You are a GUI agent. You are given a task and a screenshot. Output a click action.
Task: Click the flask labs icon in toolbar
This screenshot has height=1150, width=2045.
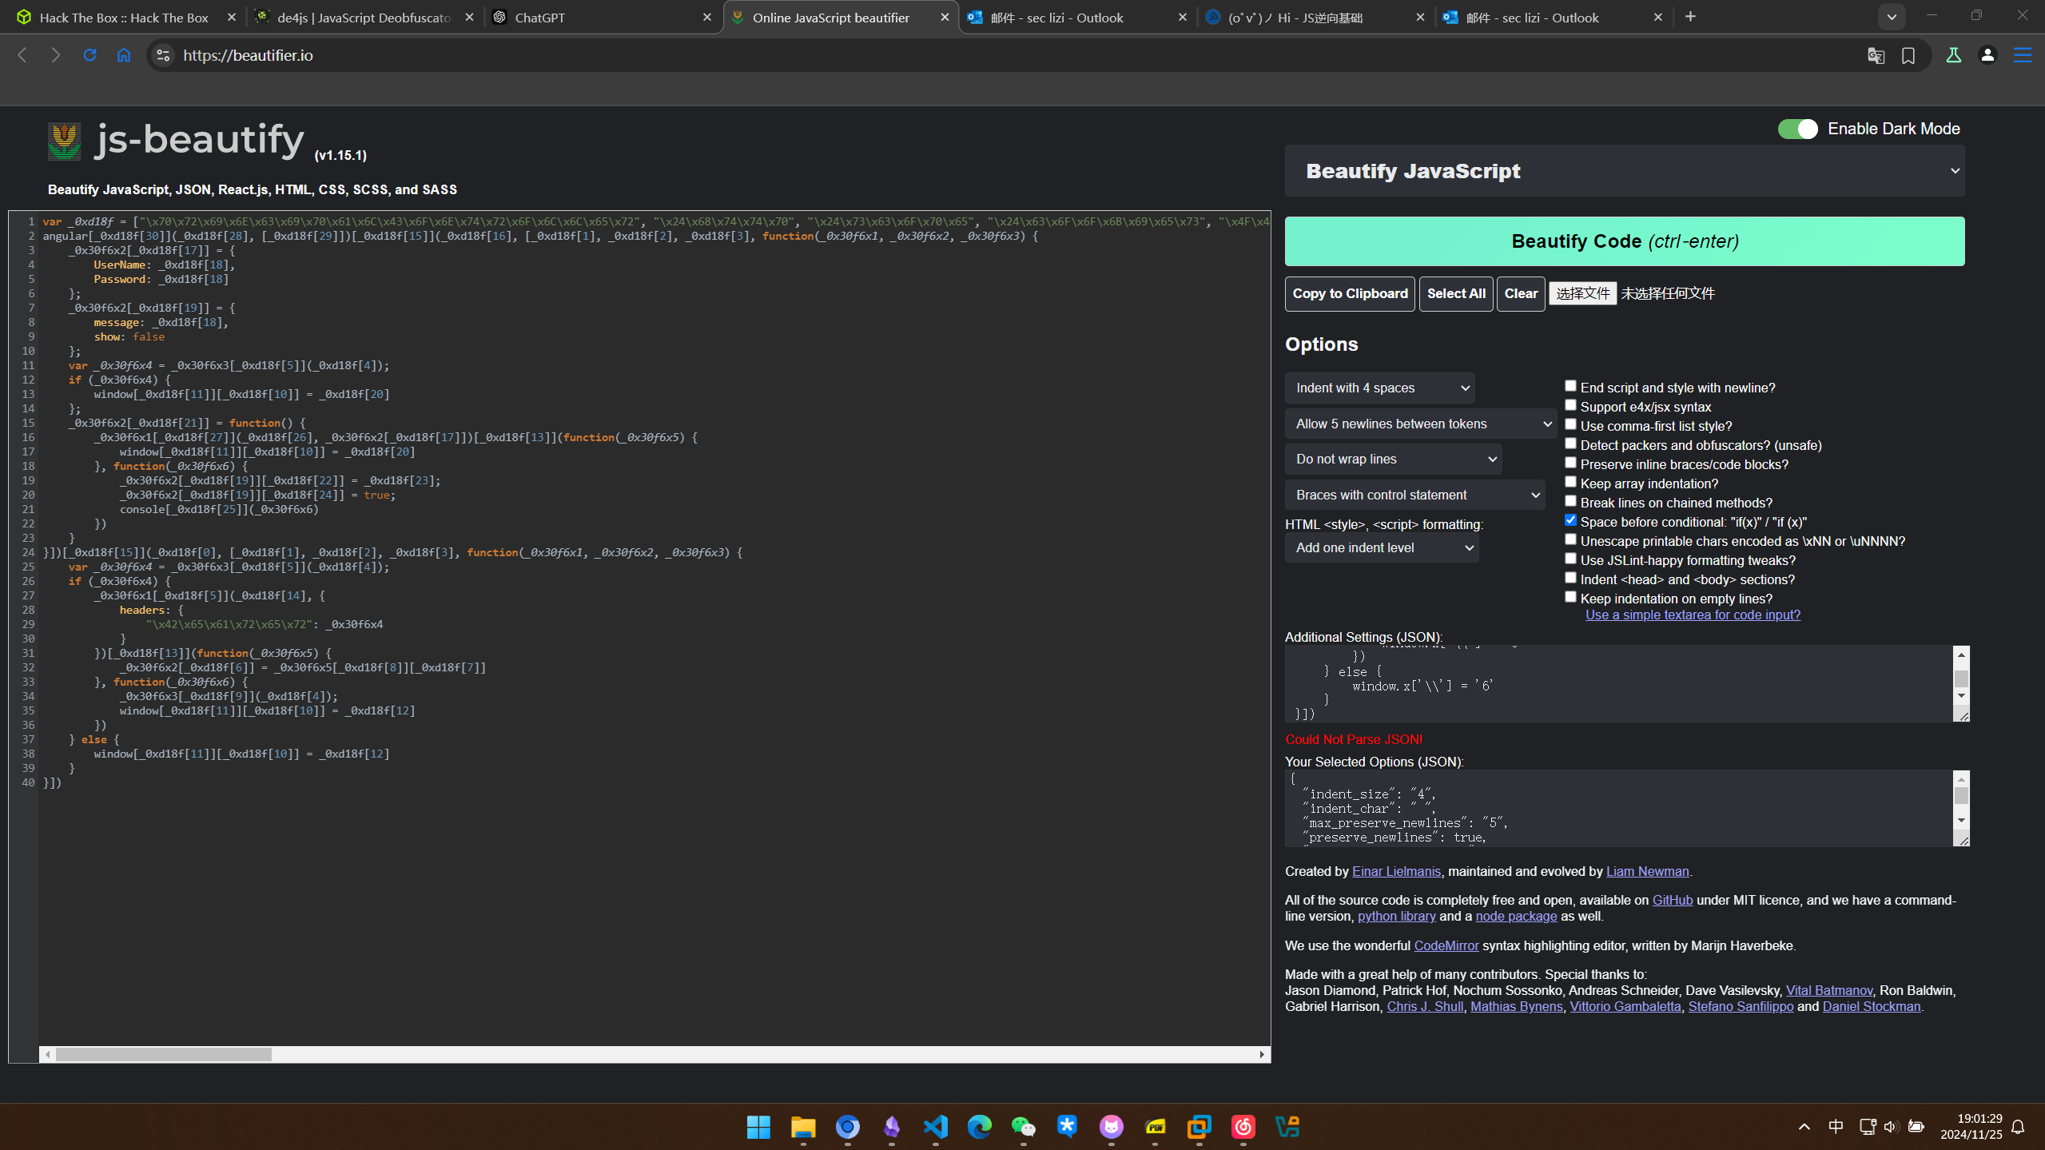click(x=1953, y=55)
